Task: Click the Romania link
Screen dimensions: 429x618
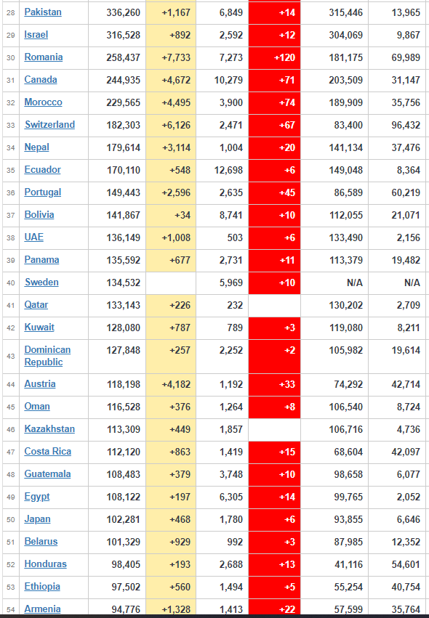Action: click(x=44, y=57)
